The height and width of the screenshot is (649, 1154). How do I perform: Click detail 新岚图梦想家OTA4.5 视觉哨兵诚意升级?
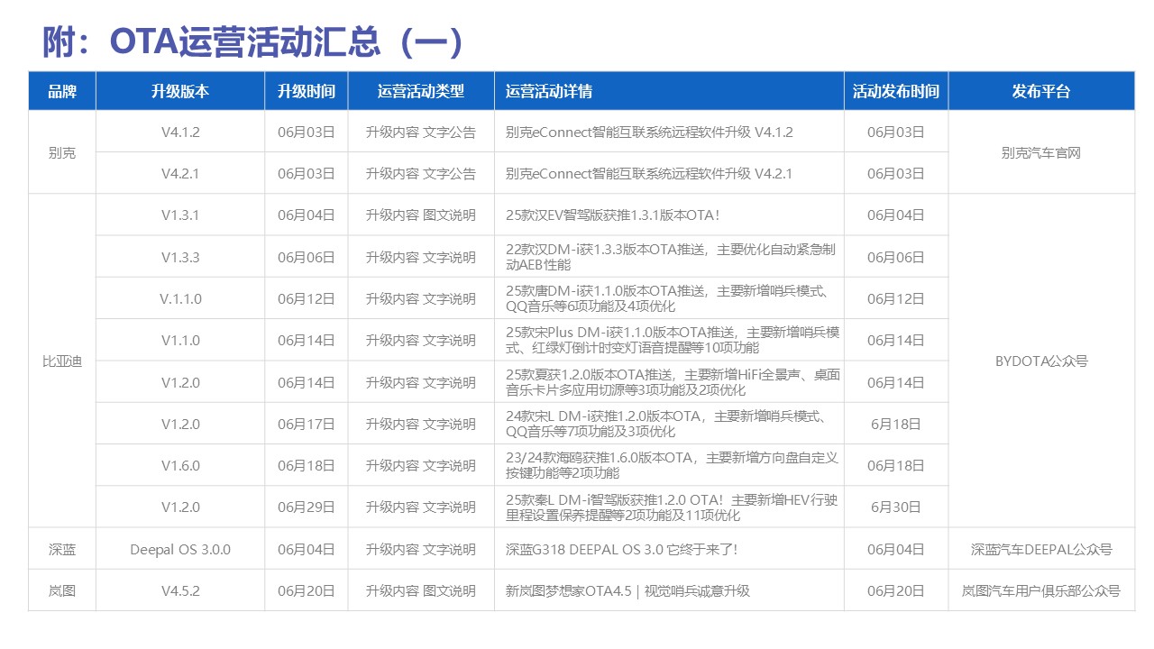pos(670,590)
